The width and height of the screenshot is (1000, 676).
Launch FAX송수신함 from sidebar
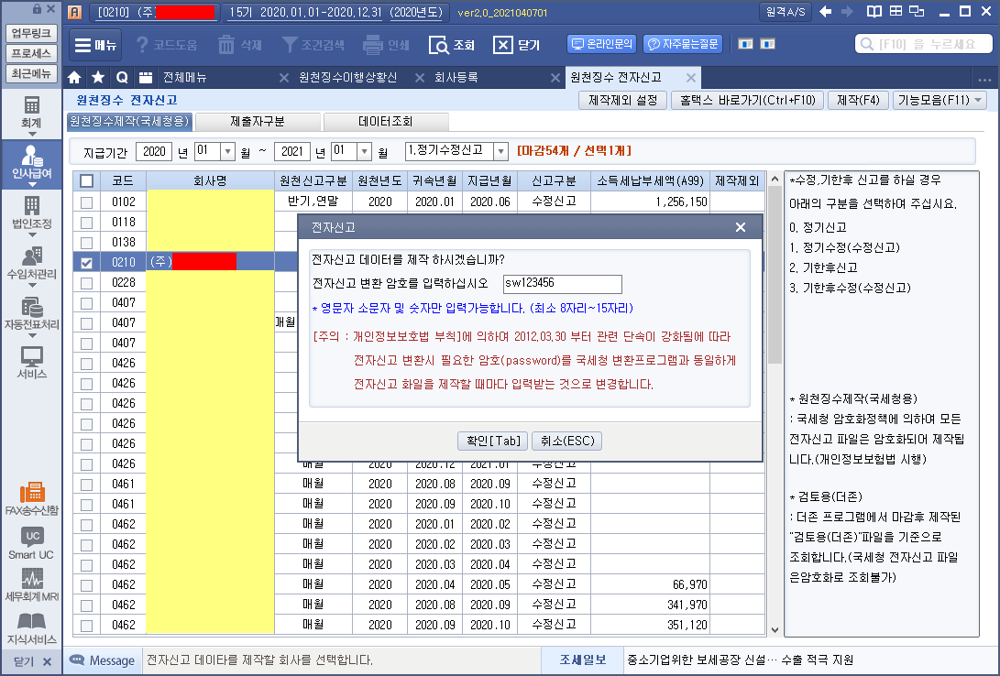[x=31, y=498]
